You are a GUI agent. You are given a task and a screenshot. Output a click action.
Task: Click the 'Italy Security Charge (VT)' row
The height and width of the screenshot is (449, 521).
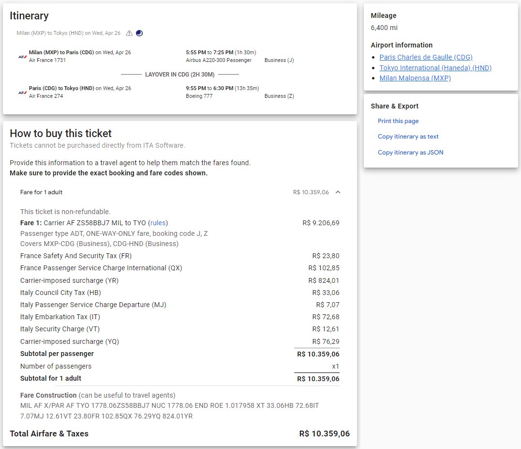click(180, 329)
